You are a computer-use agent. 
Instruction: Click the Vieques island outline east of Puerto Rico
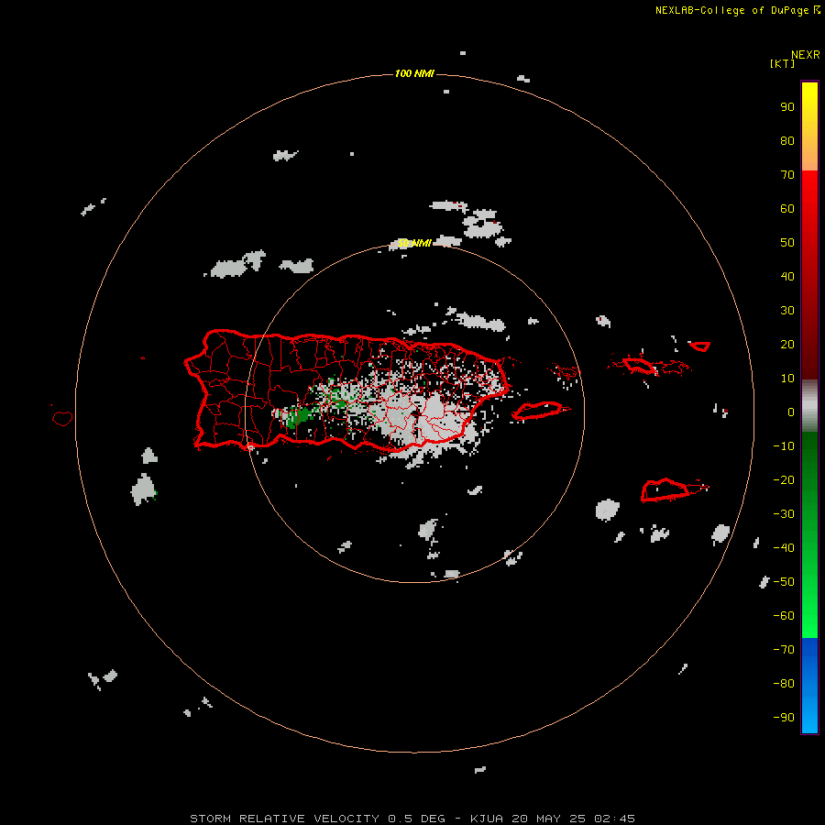coord(539,411)
